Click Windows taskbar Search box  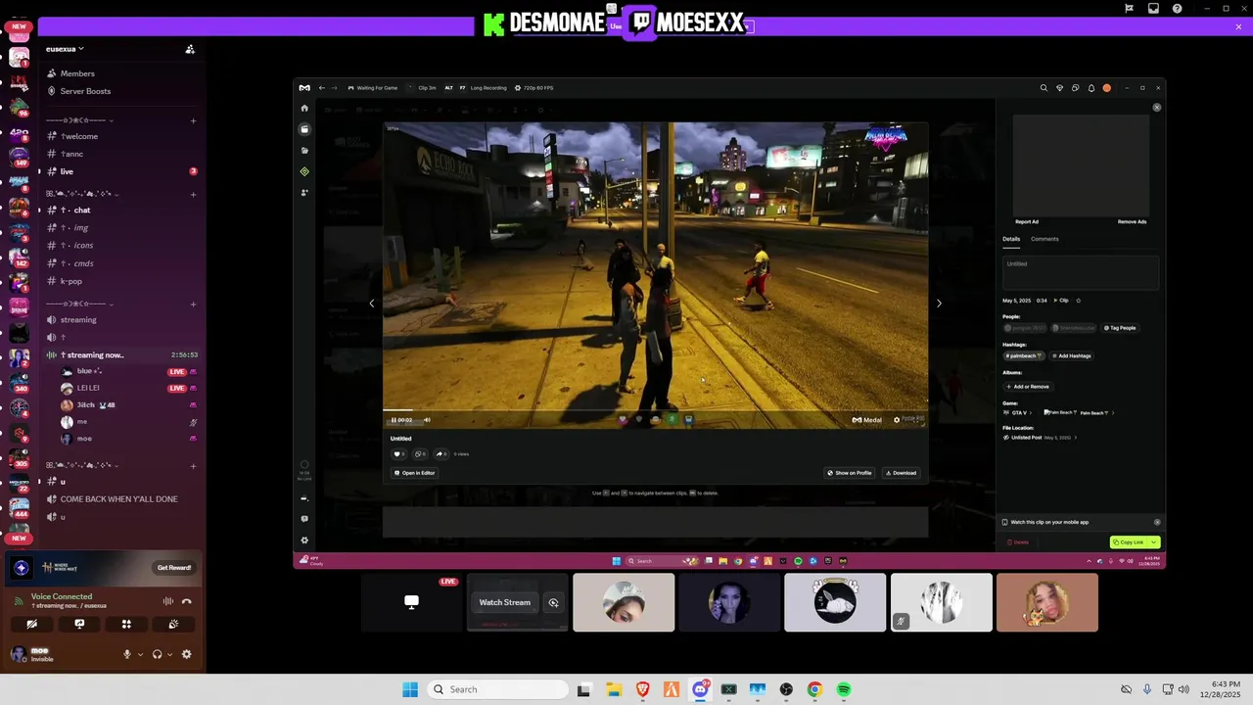(496, 689)
